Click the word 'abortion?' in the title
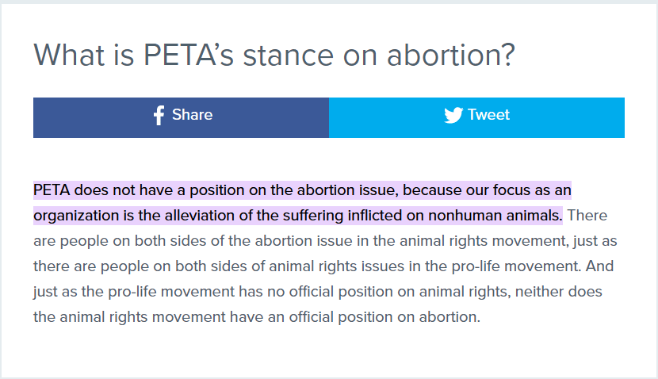Screen dimensions: 658x379 click(x=451, y=55)
